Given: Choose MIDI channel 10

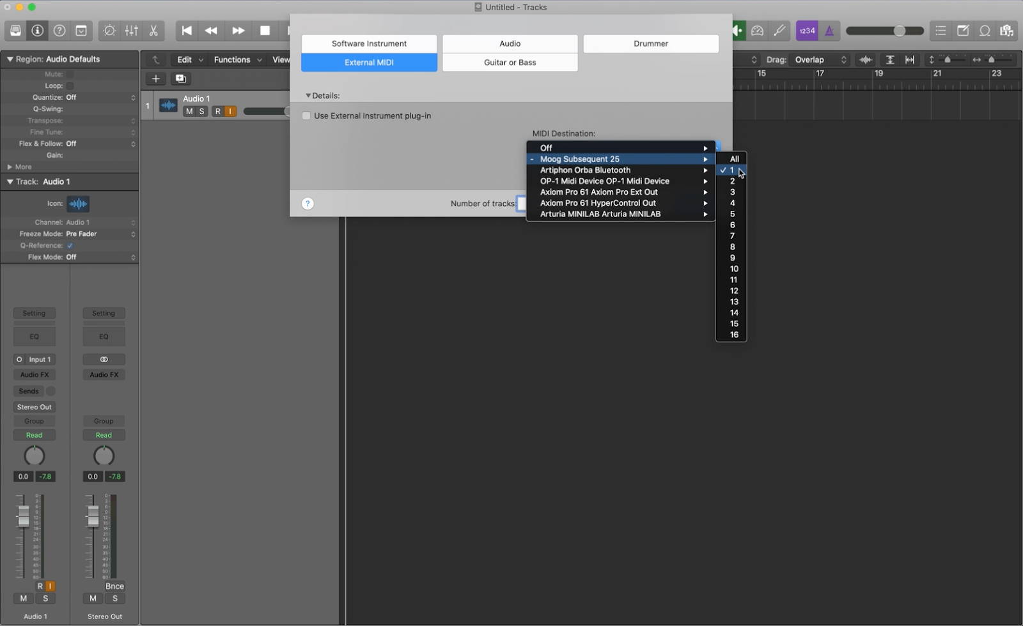Looking at the screenshot, I should (x=731, y=269).
